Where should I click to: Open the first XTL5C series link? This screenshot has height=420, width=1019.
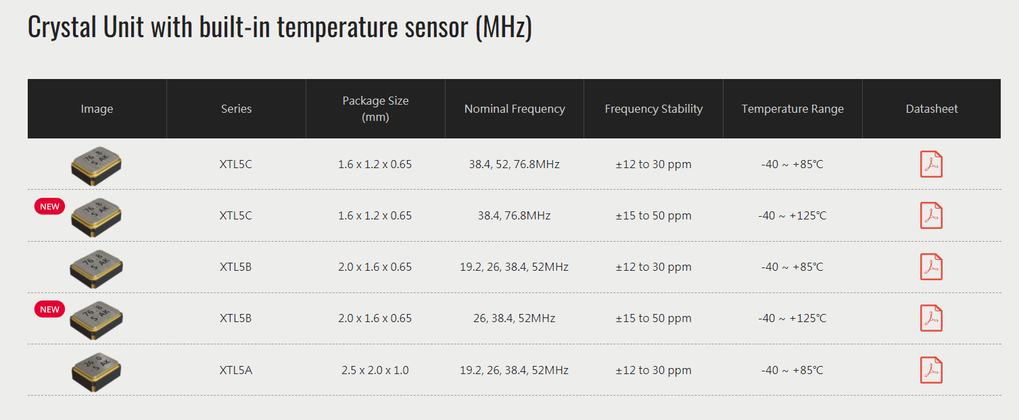coord(235,164)
